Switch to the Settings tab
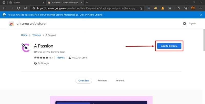The height and width of the screenshot is (104, 205). [x=26, y=3]
